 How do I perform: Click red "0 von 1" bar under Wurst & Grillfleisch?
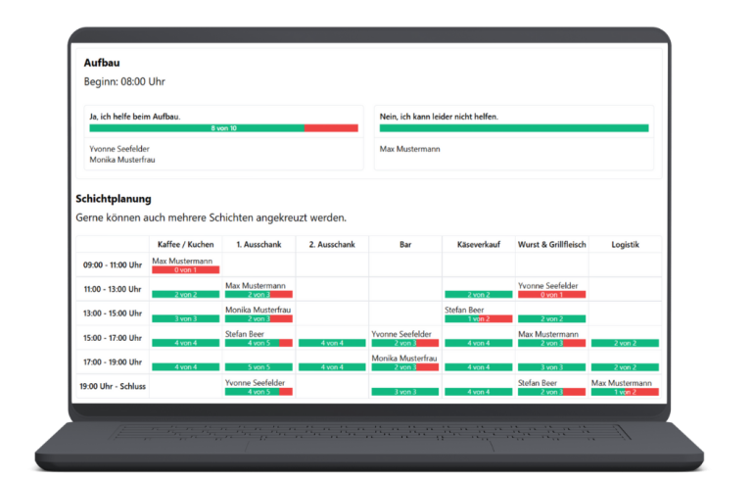pyautogui.click(x=551, y=294)
